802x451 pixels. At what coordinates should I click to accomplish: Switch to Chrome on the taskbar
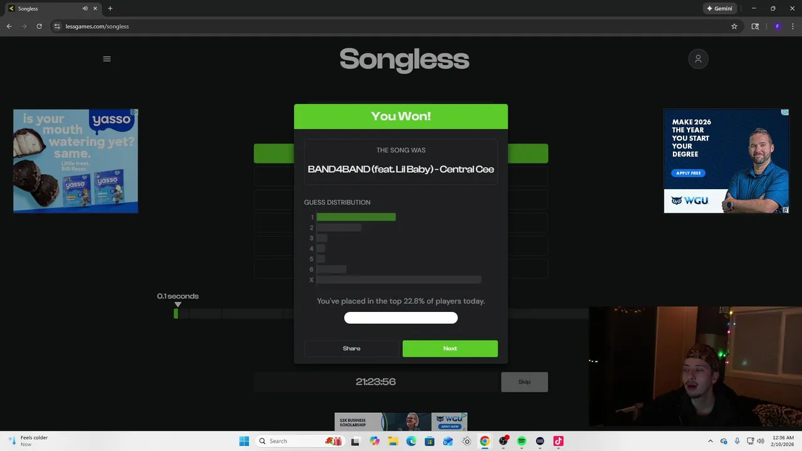tap(484, 441)
